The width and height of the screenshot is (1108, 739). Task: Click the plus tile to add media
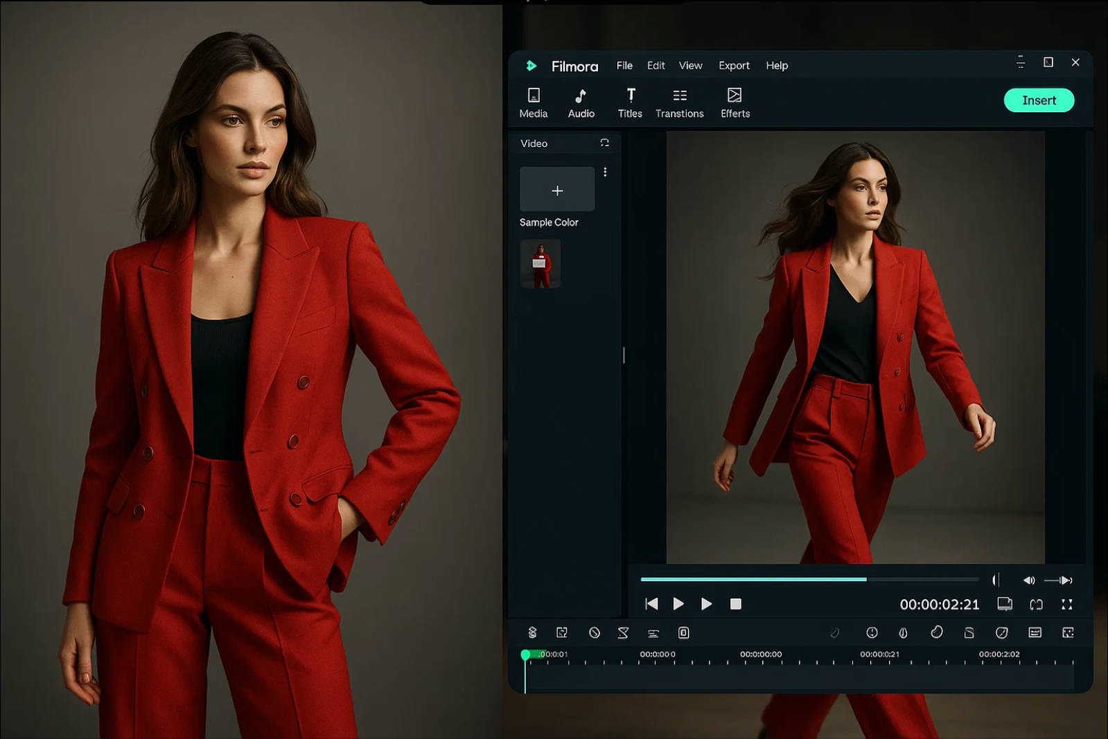pyautogui.click(x=557, y=189)
